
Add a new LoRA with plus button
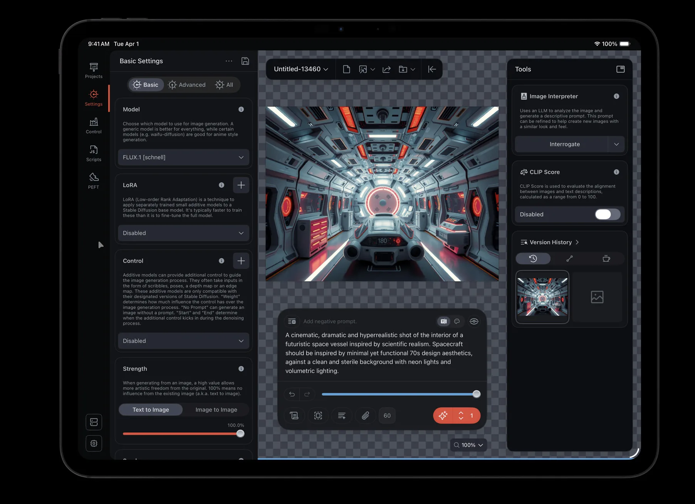(241, 185)
